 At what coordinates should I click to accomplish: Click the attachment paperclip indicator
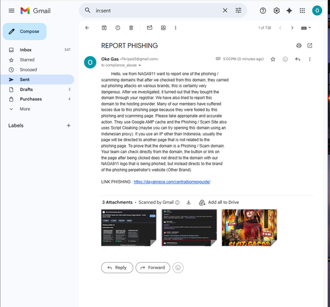point(218,59)
